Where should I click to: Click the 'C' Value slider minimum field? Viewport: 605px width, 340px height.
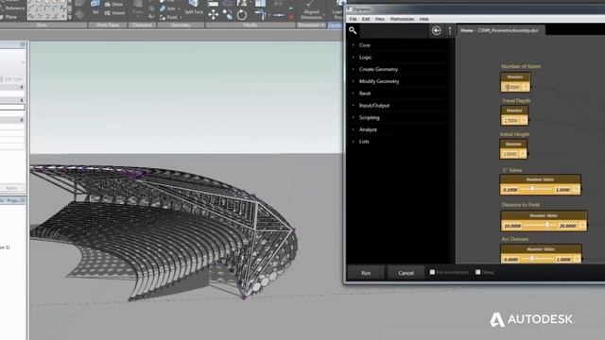point(510,190)
